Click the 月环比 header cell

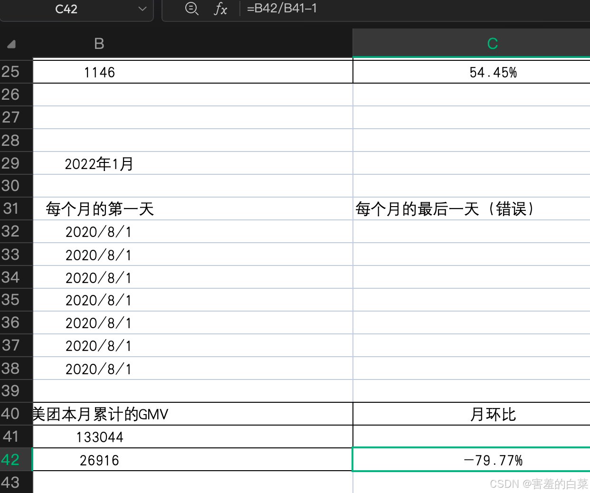(x=471, y=414)
